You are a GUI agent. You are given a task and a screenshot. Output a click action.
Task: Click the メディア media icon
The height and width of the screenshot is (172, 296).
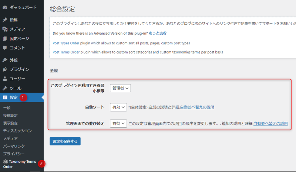[x=5, y=29]
